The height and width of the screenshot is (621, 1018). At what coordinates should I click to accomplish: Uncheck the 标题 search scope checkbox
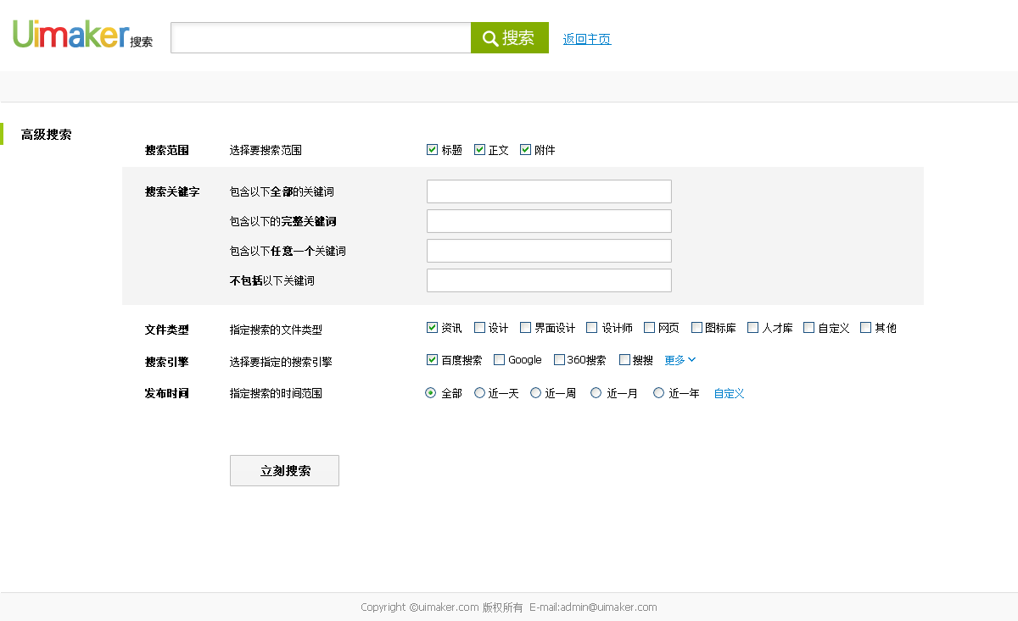(433, 150)
